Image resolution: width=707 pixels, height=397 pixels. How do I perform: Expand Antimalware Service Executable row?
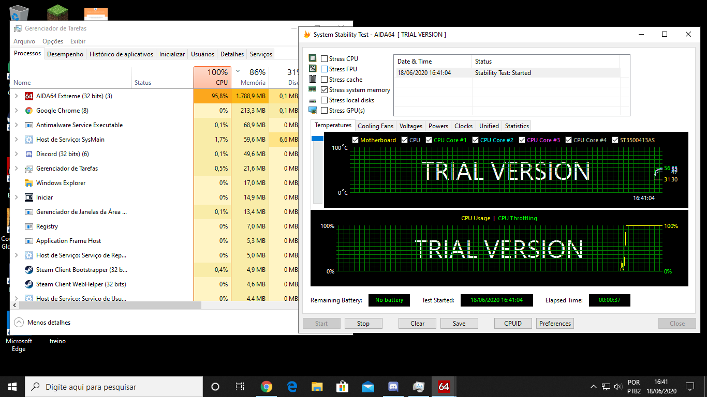point(16,125)
